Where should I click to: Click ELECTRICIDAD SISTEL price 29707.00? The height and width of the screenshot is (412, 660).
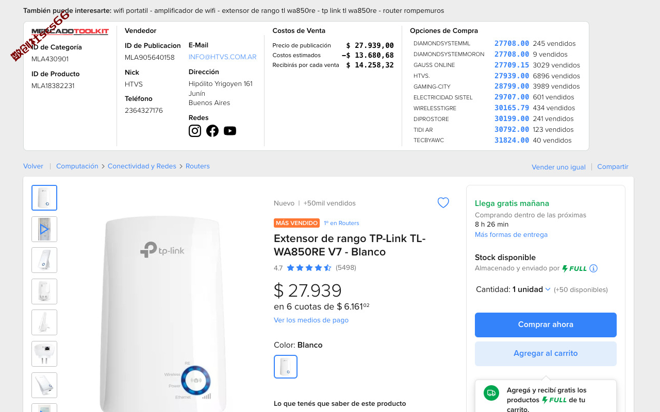[511, 97]
